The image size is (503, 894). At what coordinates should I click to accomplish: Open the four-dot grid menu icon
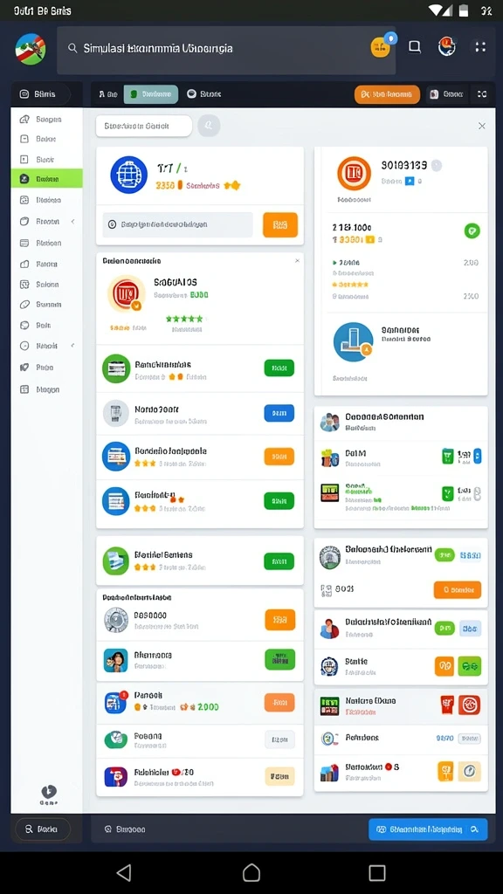(x=480, y=47)
